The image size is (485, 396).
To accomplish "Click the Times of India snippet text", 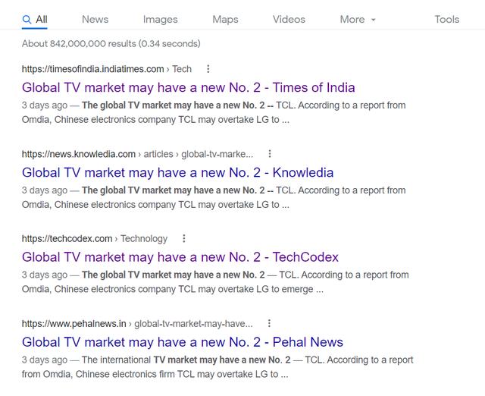I will [214, 112].
